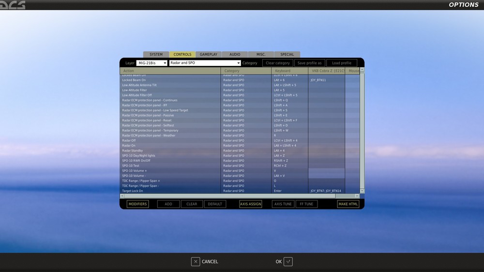Click the Load profile button
Viewport: 484px width, 272px height.
click(x=342, y=63)
